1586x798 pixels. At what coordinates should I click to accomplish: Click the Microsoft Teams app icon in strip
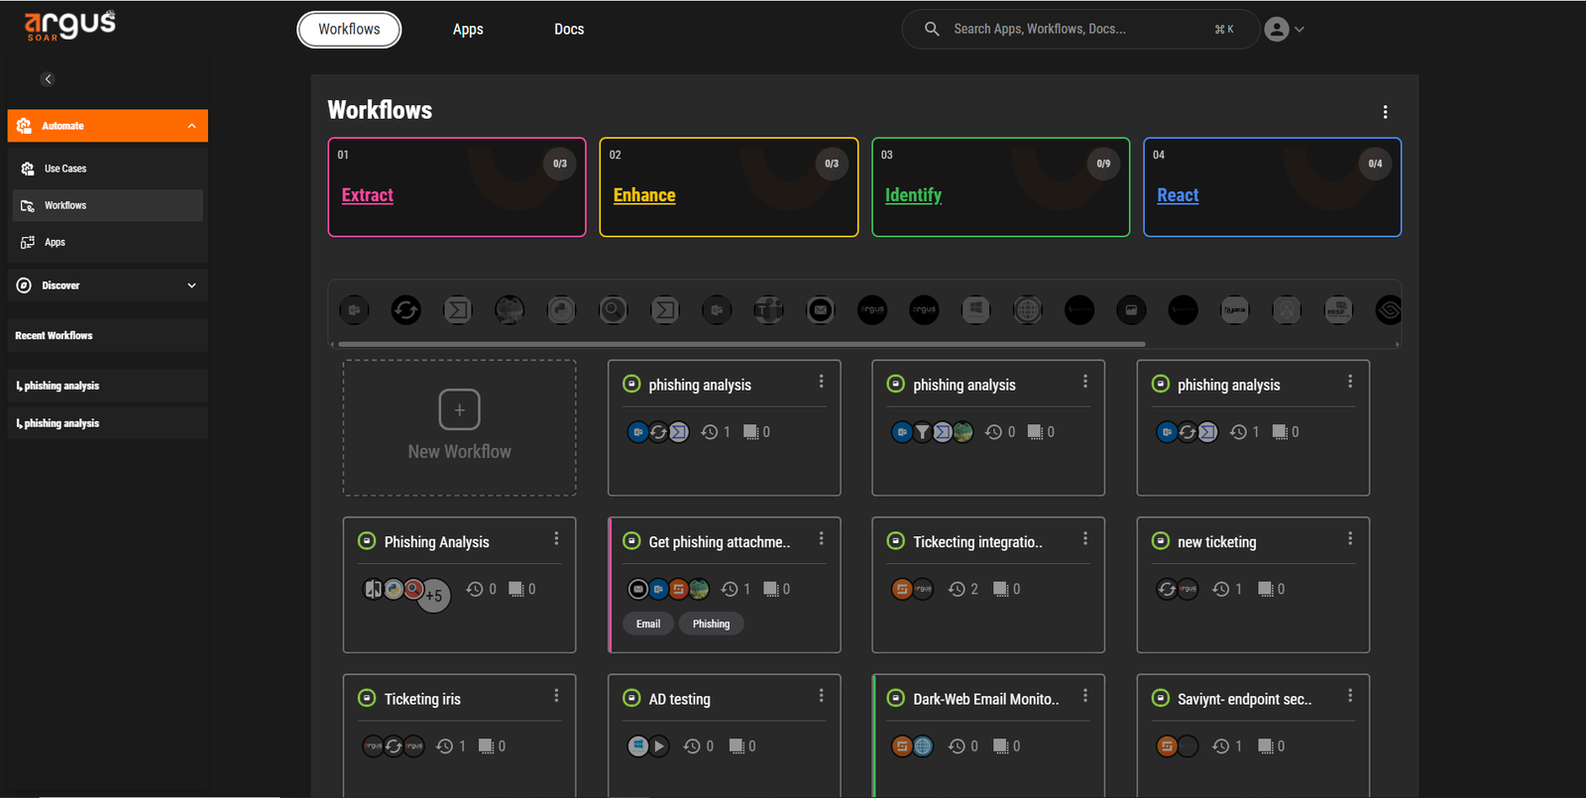768,310
